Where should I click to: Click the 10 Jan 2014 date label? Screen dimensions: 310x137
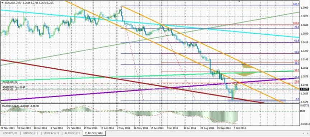pyautogui.click(x=41, y=128)
